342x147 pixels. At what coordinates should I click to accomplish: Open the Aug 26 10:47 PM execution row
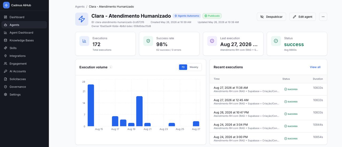coord(268,114)
